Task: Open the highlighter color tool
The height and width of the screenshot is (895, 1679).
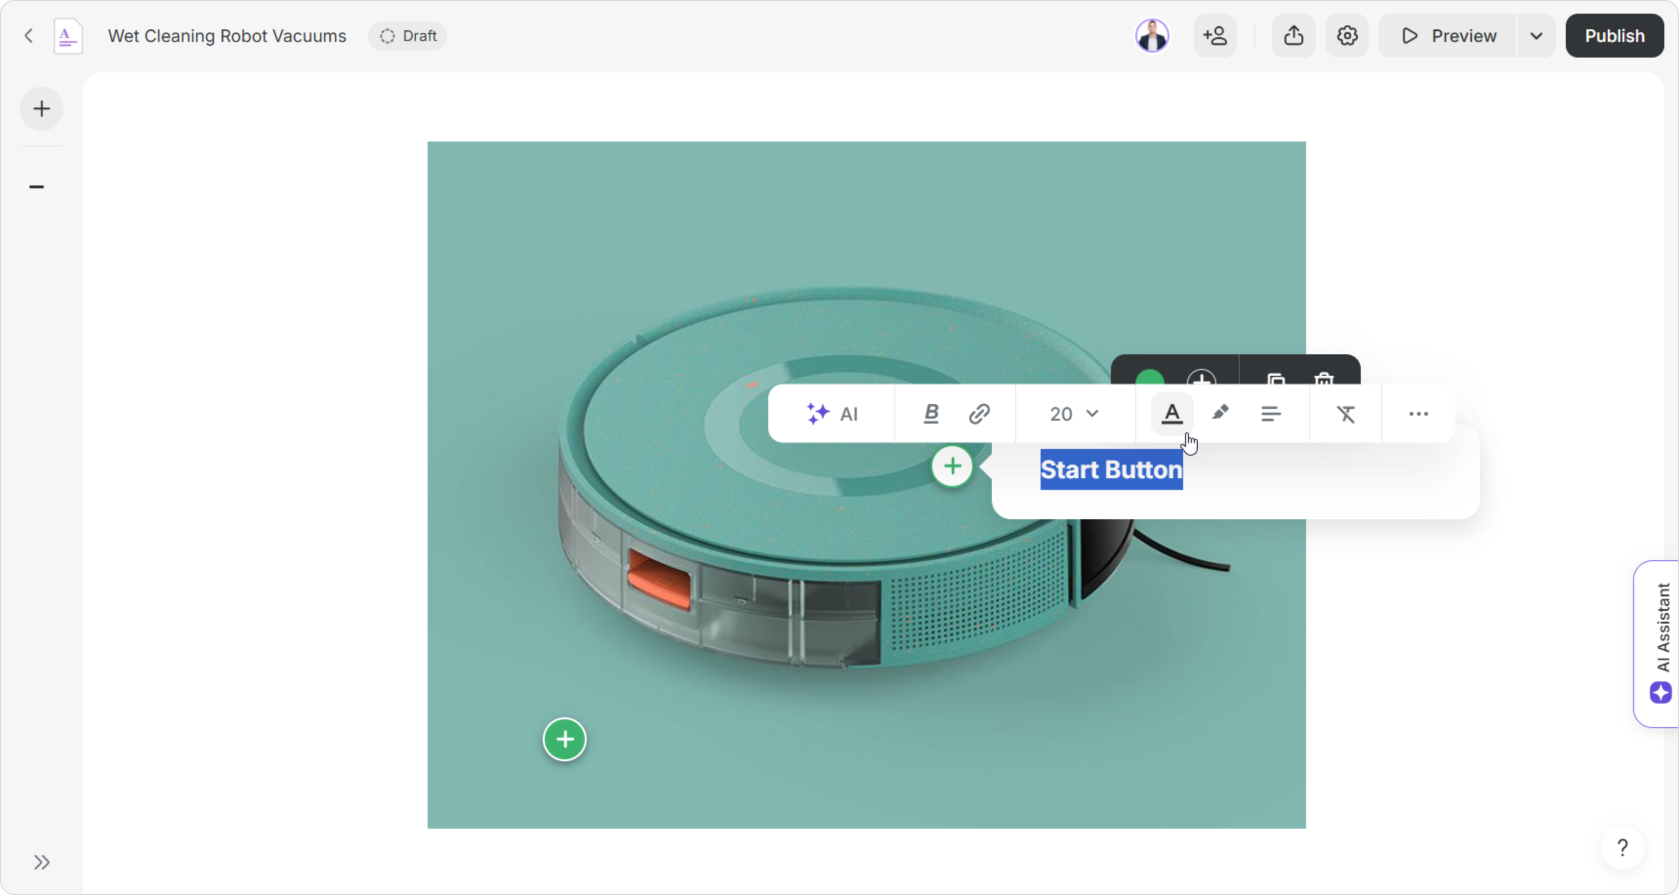Action: pos(1220,413)
